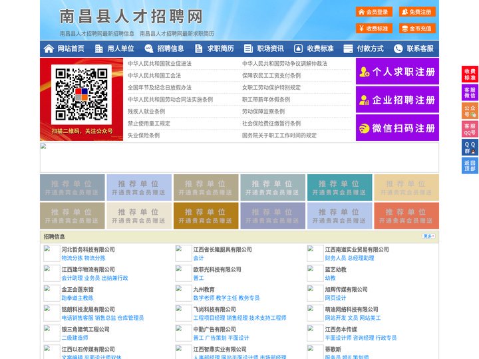Click the 免费注册 button

tap(417, 12)
